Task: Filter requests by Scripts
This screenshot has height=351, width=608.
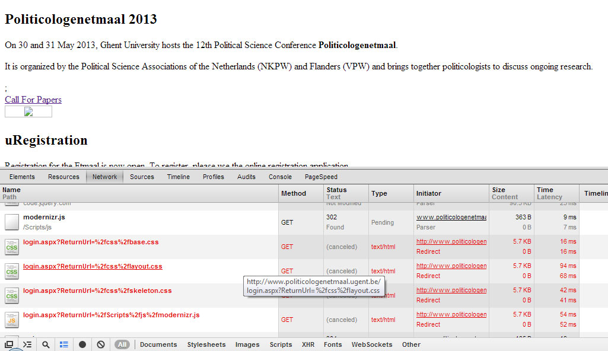Action: tap(281, 344)
